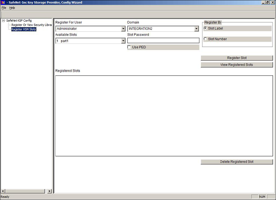Expand the Available Slots dropdown
This screenshot has height=200, width=276.
coord(123,41)
